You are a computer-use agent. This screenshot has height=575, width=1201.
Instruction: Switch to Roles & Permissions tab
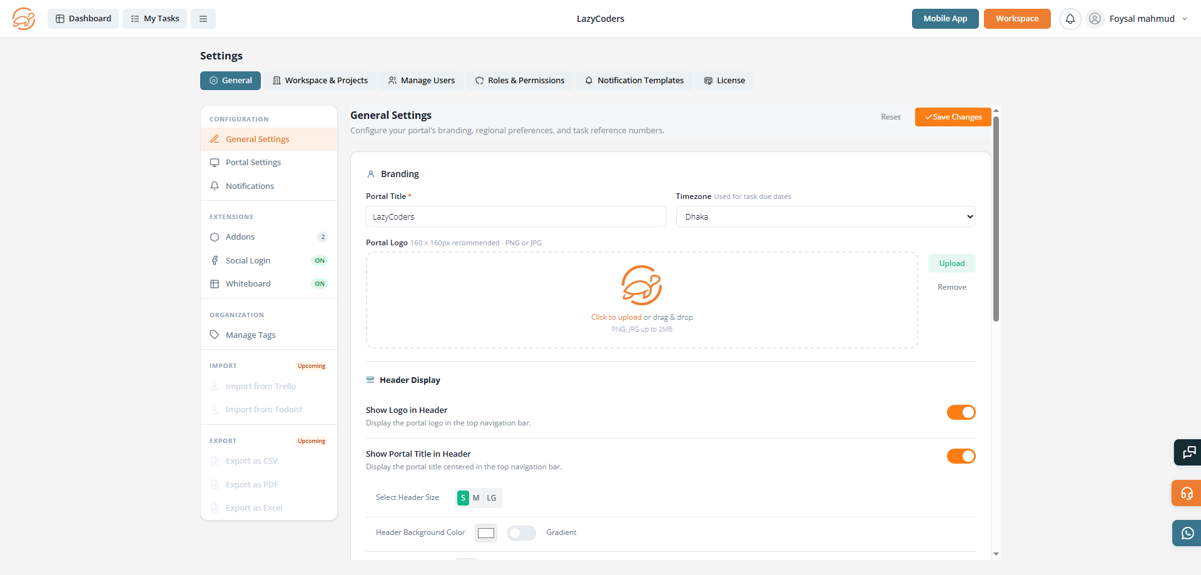coord(520,81)
